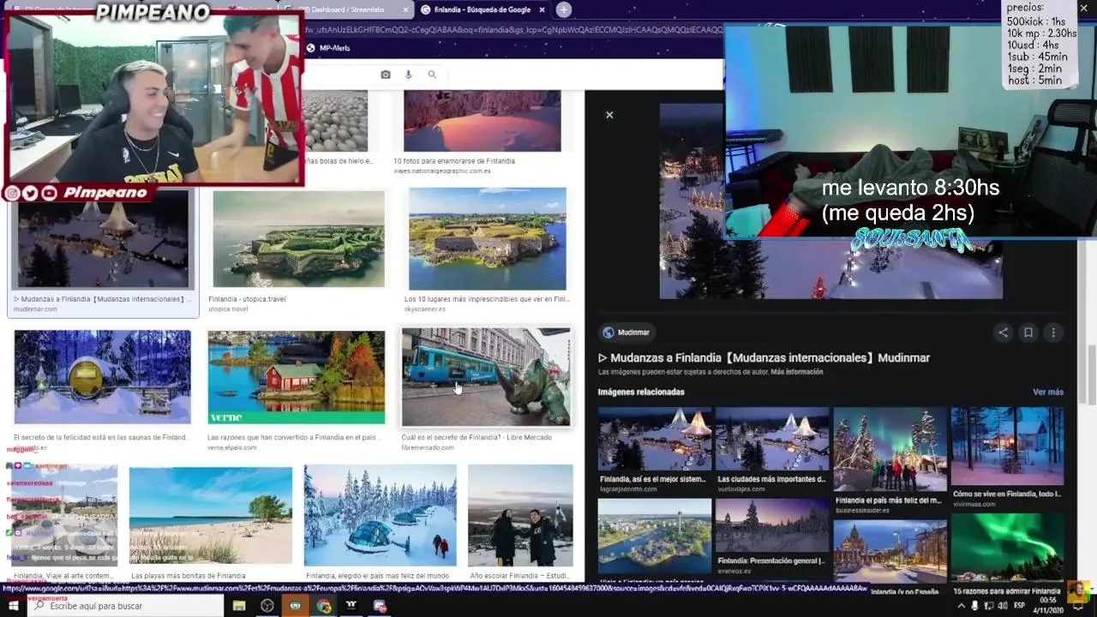Open File Explorer from the taskbar
The image size is (1097, 617).
pos(239,606)
